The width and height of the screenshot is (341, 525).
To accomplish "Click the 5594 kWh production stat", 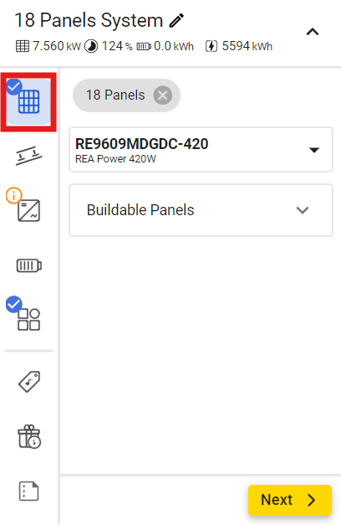I will 239,46.
